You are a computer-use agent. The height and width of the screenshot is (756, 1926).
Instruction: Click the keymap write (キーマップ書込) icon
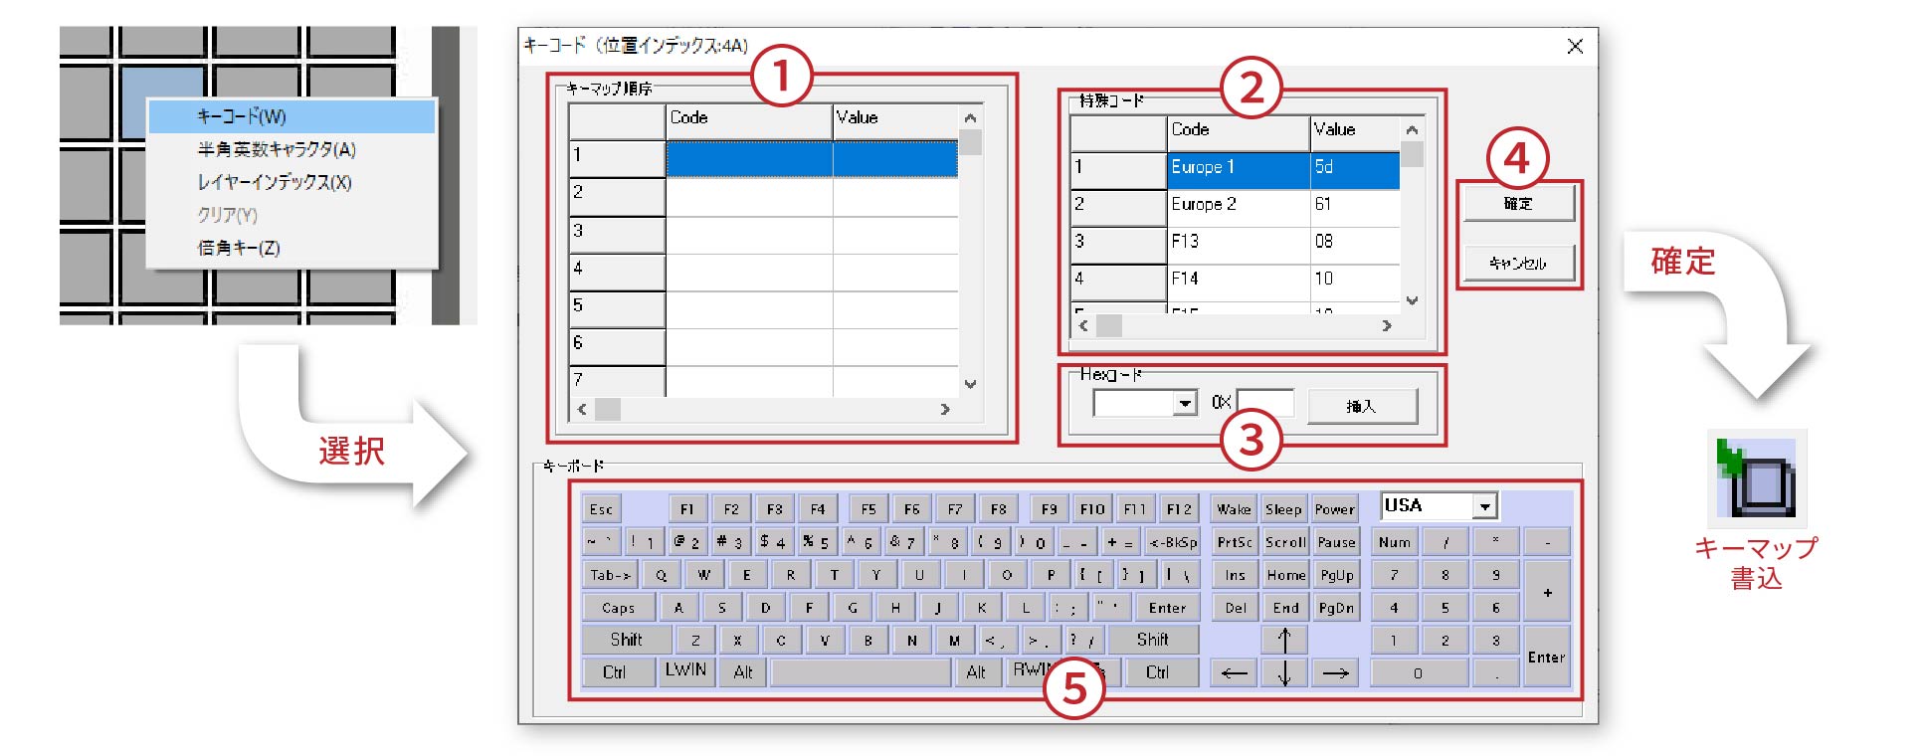coord(1757,478)
